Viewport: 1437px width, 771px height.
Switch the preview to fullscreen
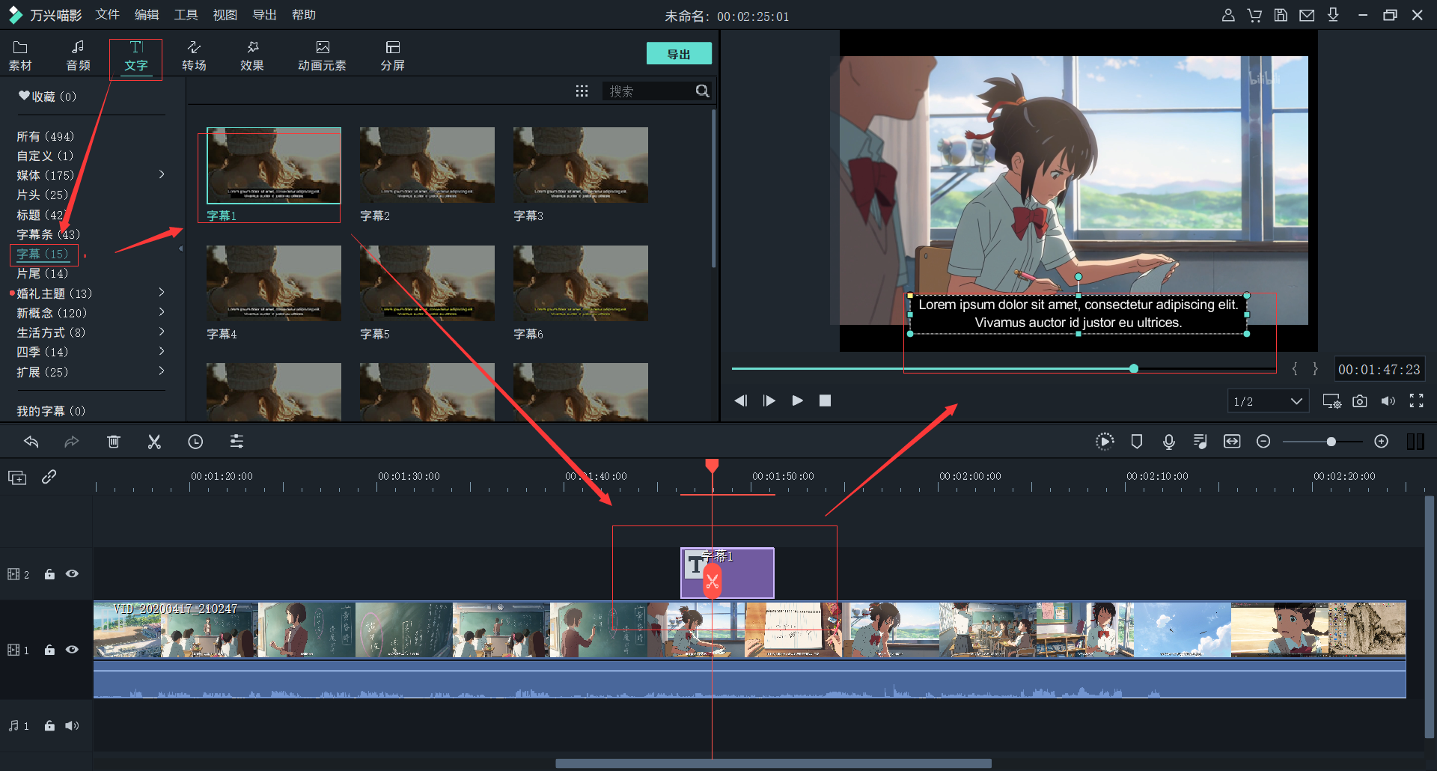pyautogui.click(x=1416, y=401)
